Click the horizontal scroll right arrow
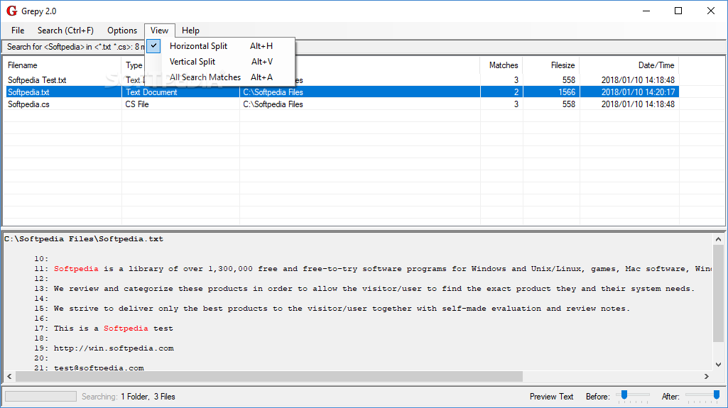 pyautogui.click(x=707, y=377)
